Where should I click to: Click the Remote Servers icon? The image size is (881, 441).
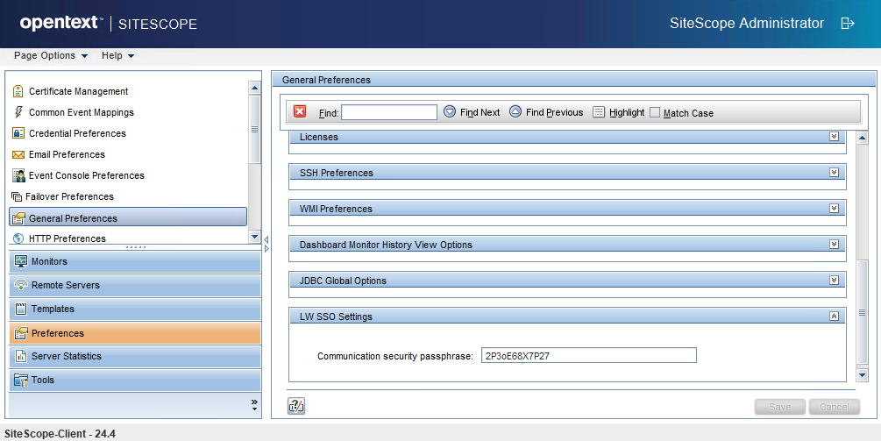(x=21, y=285)
